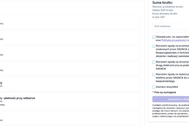Tick the personal data processing consent checkbox
The width and height of the screenshot is (189, 126).
154,46
